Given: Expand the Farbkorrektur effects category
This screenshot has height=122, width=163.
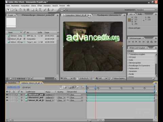Looking at the screenshot, I should click(x=128, y=68).
